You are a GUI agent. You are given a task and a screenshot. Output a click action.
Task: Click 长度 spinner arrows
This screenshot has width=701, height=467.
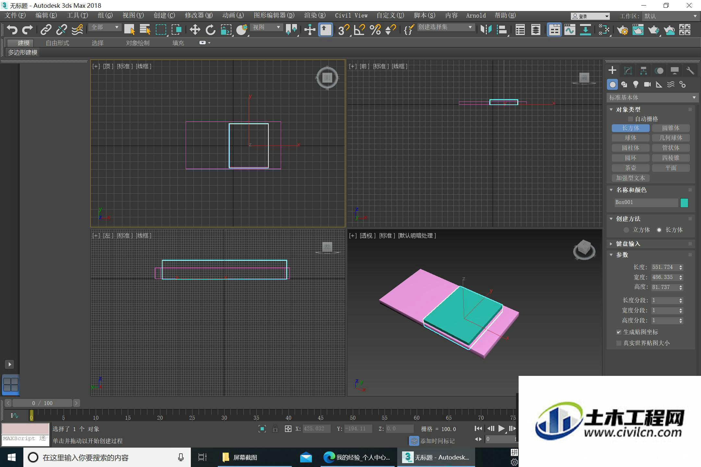[x=681, y=268]
